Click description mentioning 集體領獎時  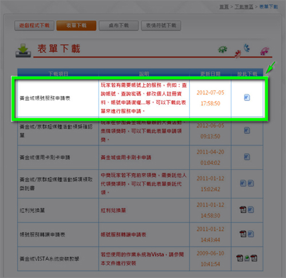tap(144, 131)
